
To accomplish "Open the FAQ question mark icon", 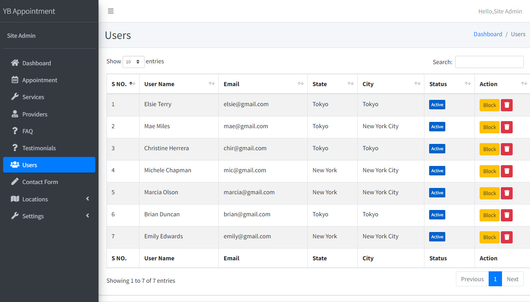I will 15,131.
